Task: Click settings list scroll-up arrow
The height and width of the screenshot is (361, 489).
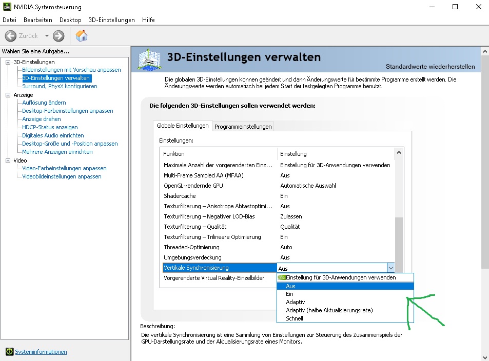Action: (x=399, y=152)
